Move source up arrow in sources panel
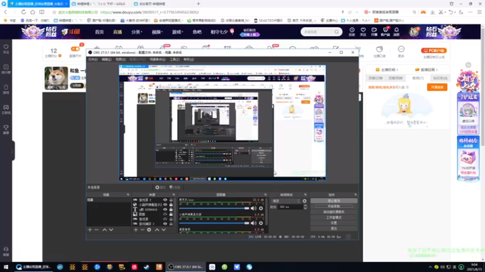Screen dimensions: 485x272 pos(157,230)
